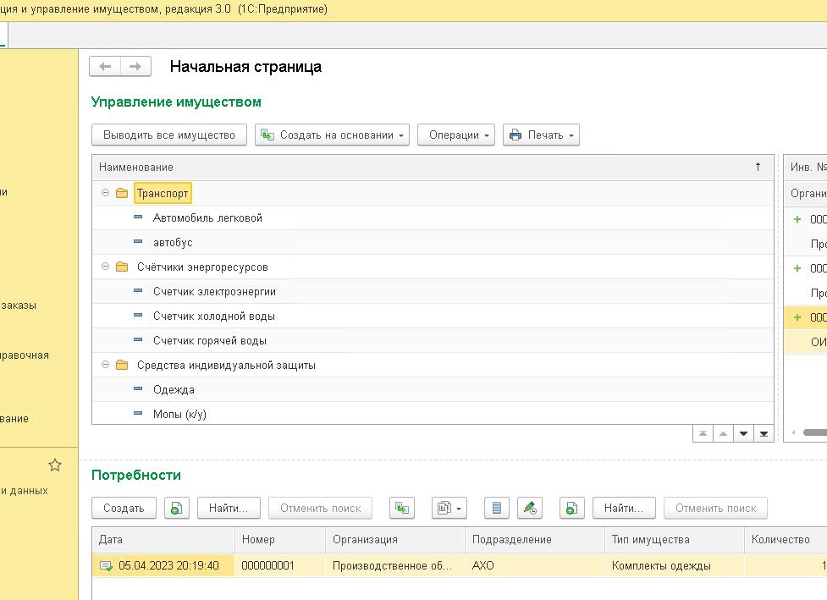Click the item icon beside Счетчик холодной воды
Screen dimensions: 827x600
[138, 316]
